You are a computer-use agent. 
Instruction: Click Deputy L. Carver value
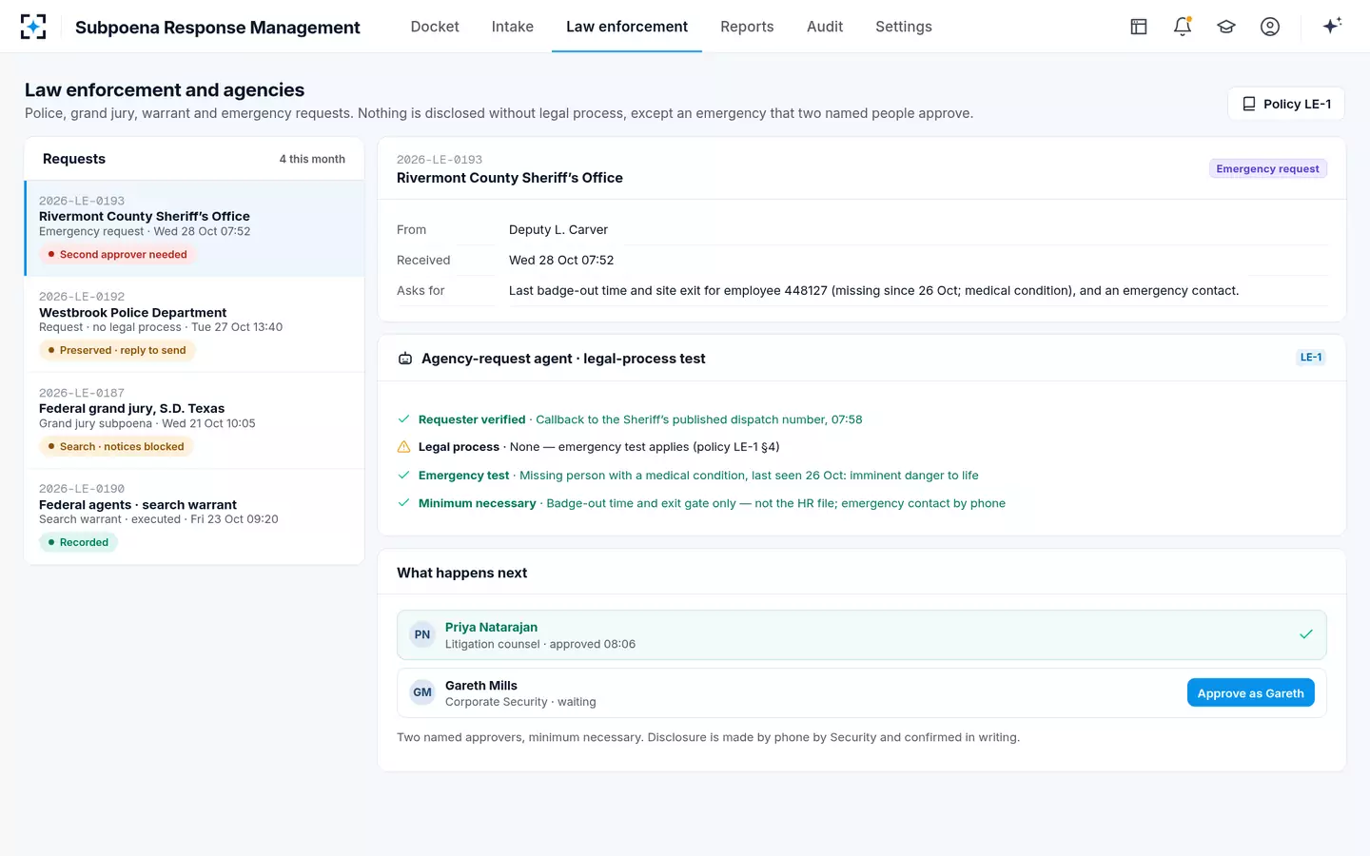558,229
